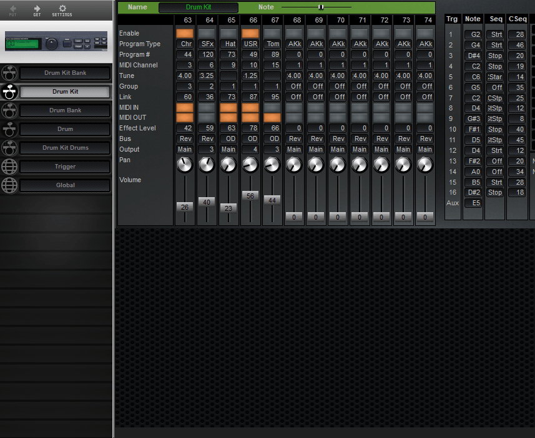Select the Drum Kit Bank drum icon

point(9,73)
